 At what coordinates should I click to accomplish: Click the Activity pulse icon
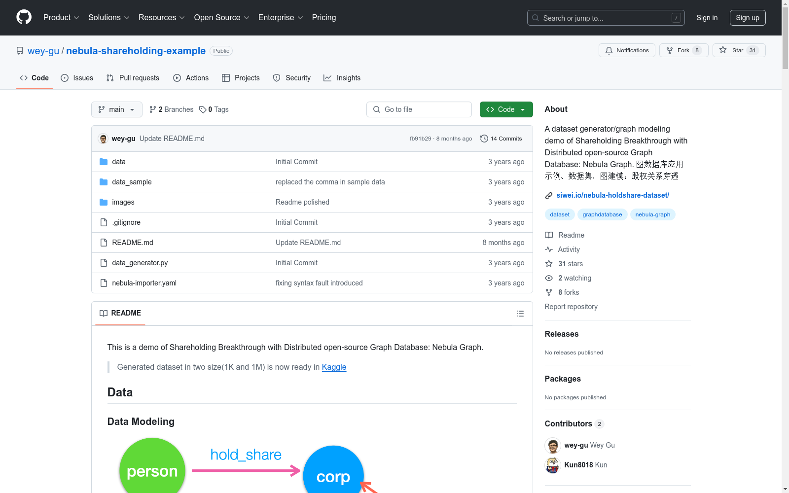coord(549,249)
